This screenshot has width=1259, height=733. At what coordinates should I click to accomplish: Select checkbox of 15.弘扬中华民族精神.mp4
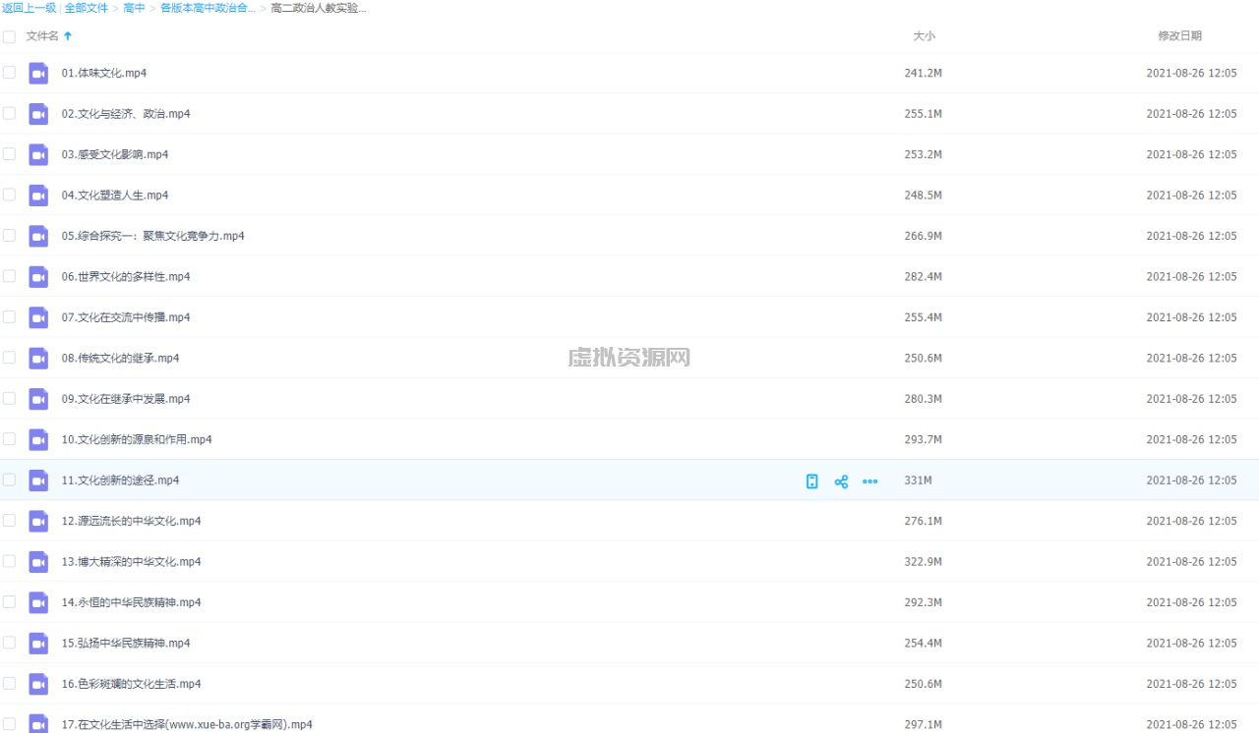9,643
